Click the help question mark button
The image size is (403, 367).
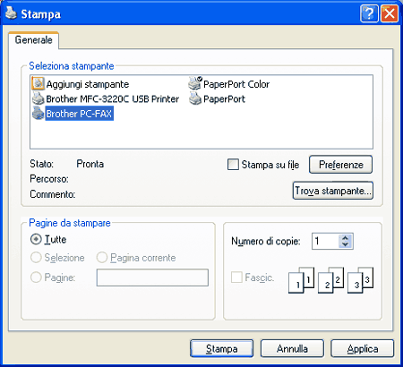pos(369,13)
